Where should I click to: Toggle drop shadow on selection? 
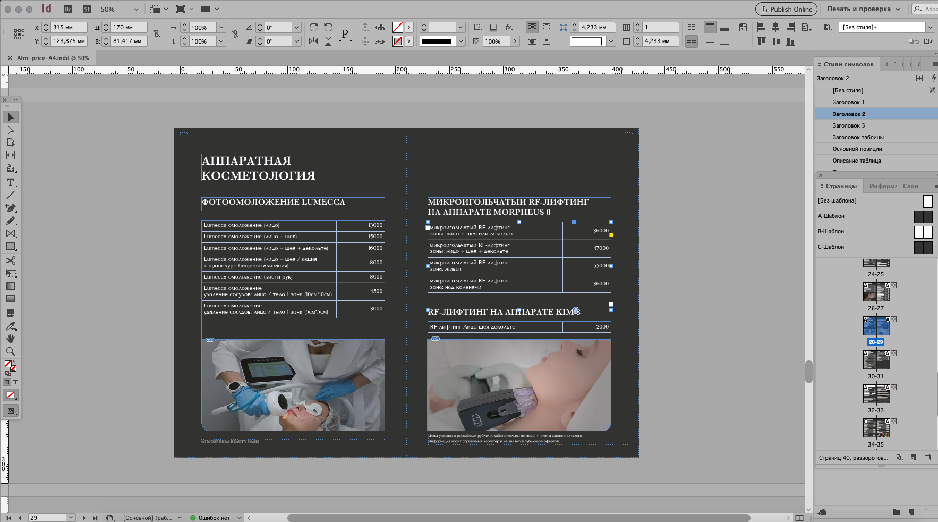point(493,27)
